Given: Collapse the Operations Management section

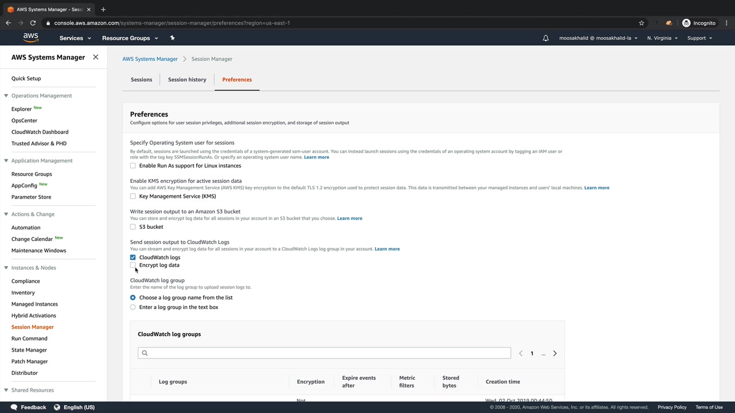Looking at the screenshot, I should point(6,96).
